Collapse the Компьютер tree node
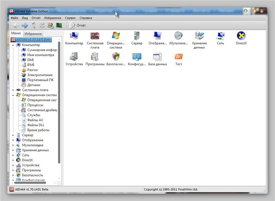Screen dimensions: 275x201 tap(13, 45)
